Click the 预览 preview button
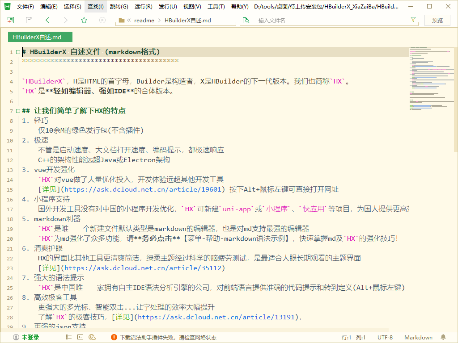The width and height of the screenshot is (458, 343). click(x=437, y=20)
